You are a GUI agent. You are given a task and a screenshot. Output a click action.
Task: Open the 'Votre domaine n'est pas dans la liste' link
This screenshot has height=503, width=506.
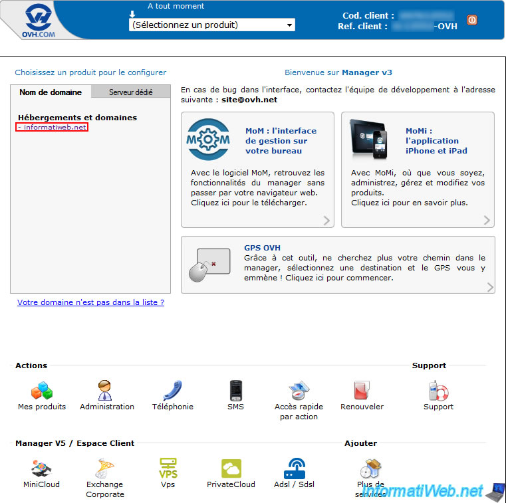tap(90, 302)
